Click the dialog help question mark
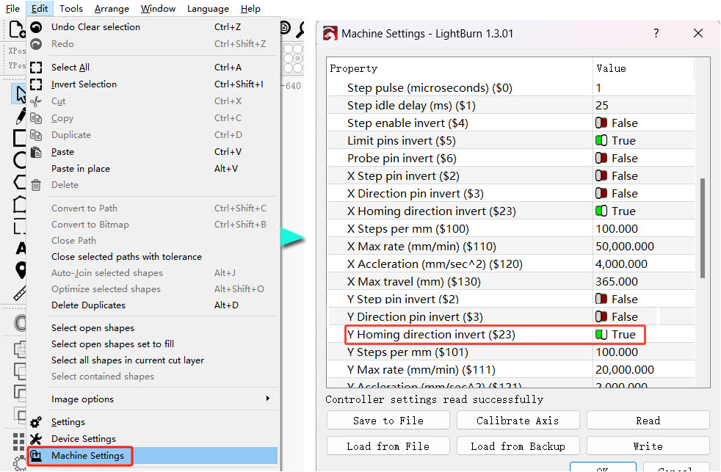The height and width of the screenshot is (472, 721). click(x=656, y=34)
